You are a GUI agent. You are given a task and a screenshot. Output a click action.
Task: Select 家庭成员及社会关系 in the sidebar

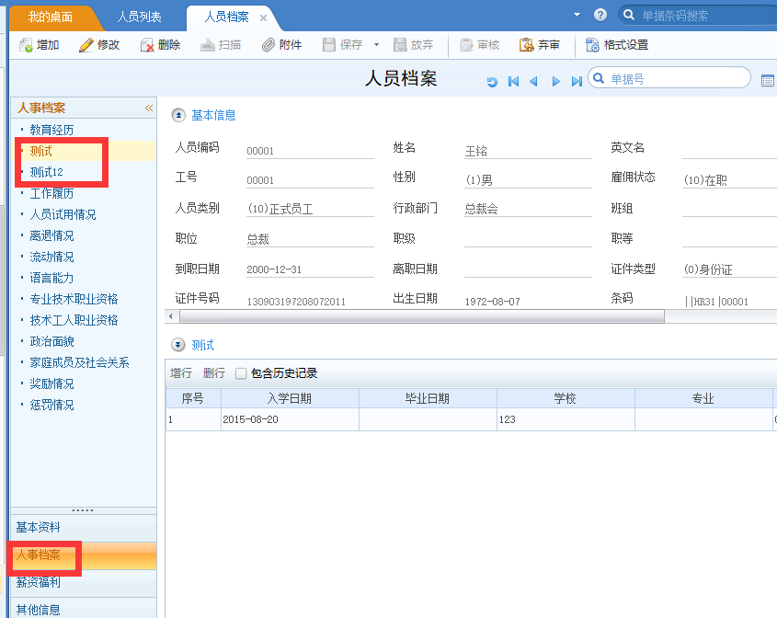click(79, 362)
